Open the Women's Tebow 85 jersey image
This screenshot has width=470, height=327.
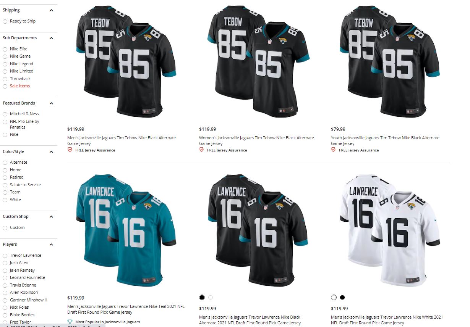[258, 61]
